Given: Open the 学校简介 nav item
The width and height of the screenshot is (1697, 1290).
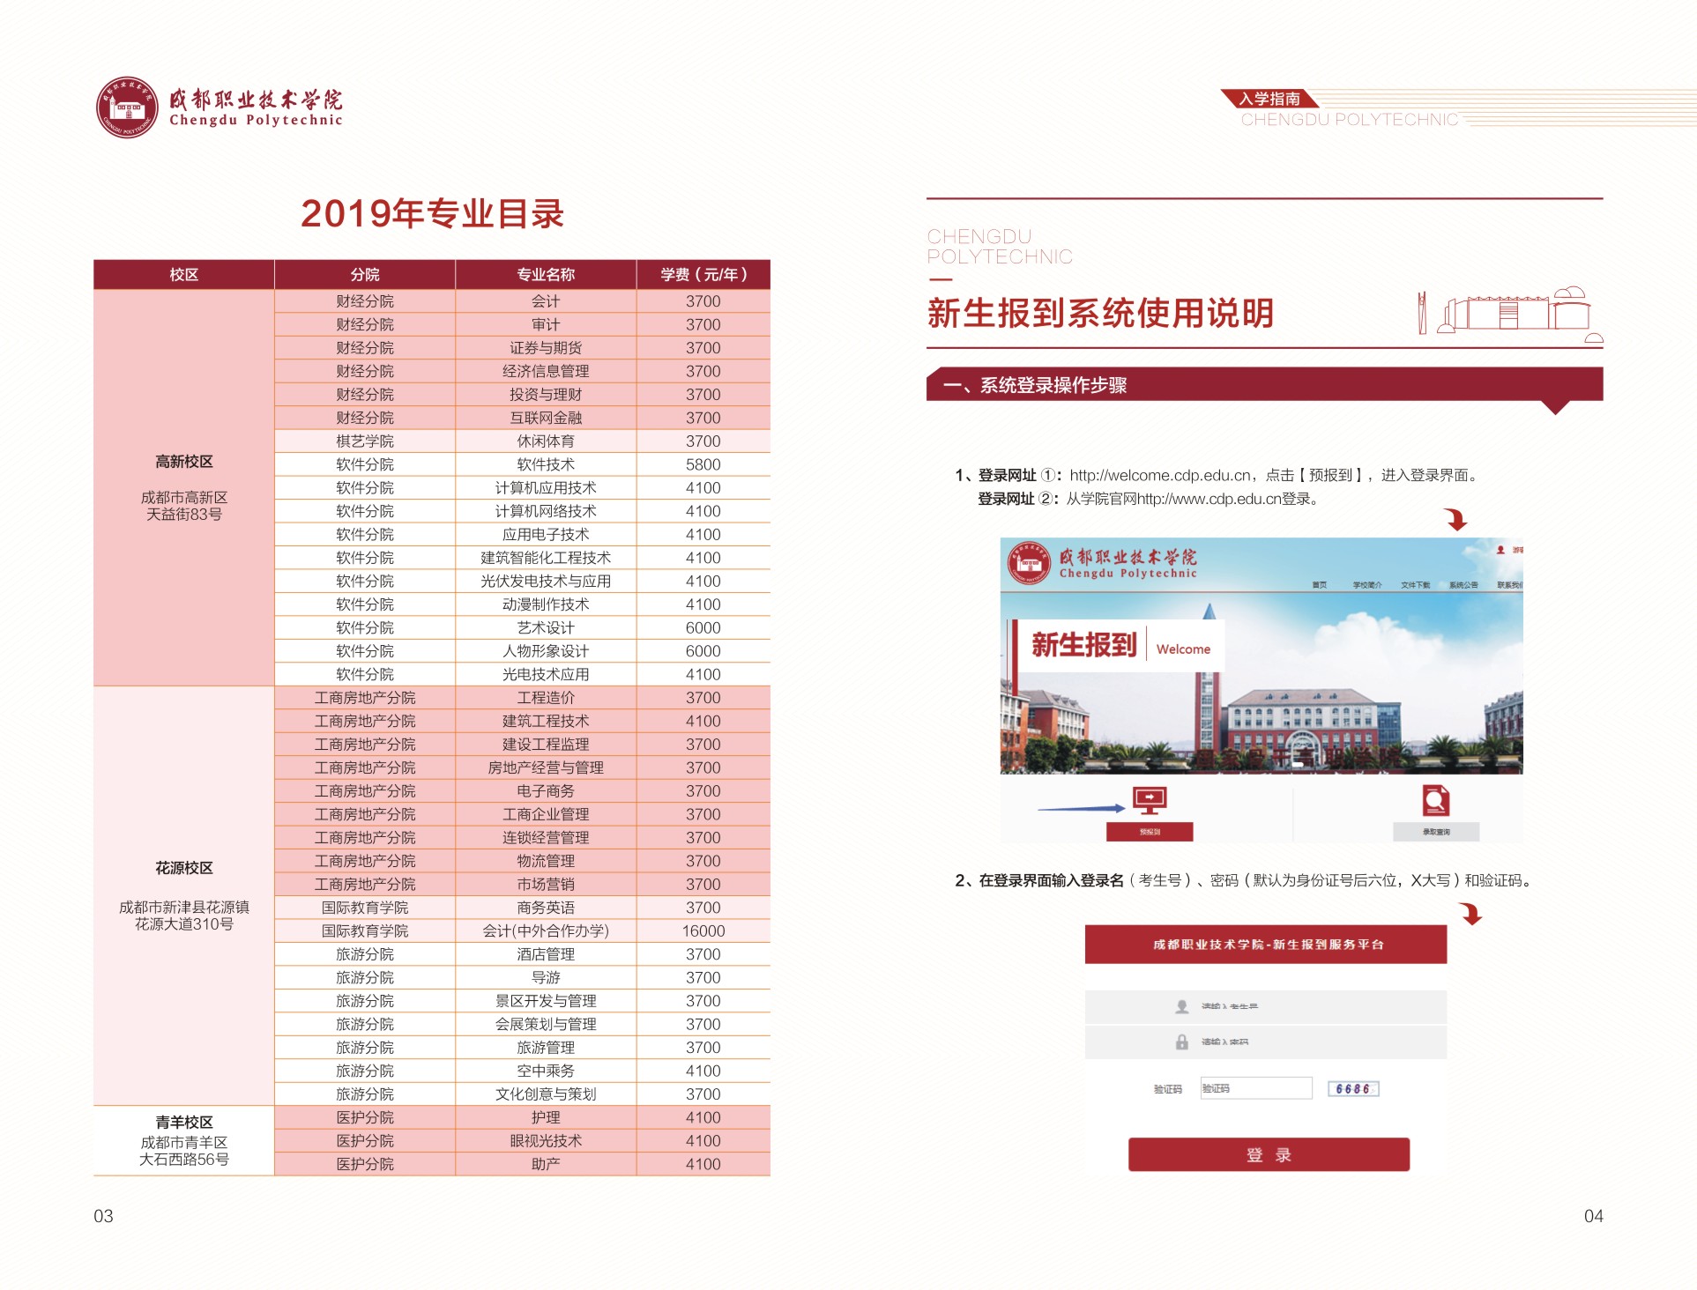Looking at the screenshot, I should [x=1367, y=585].
